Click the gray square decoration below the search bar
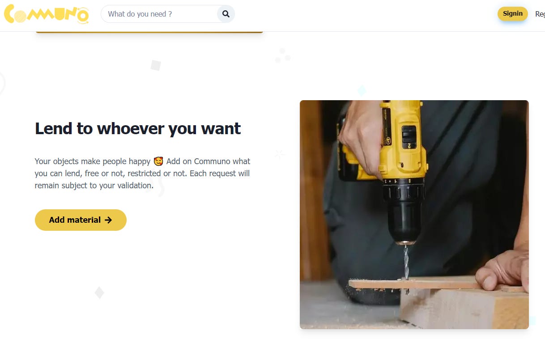 click(x=156, y=65)
